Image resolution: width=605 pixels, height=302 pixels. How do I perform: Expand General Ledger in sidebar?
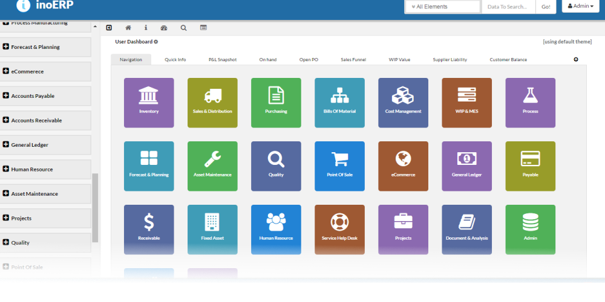tap(45, 145)
